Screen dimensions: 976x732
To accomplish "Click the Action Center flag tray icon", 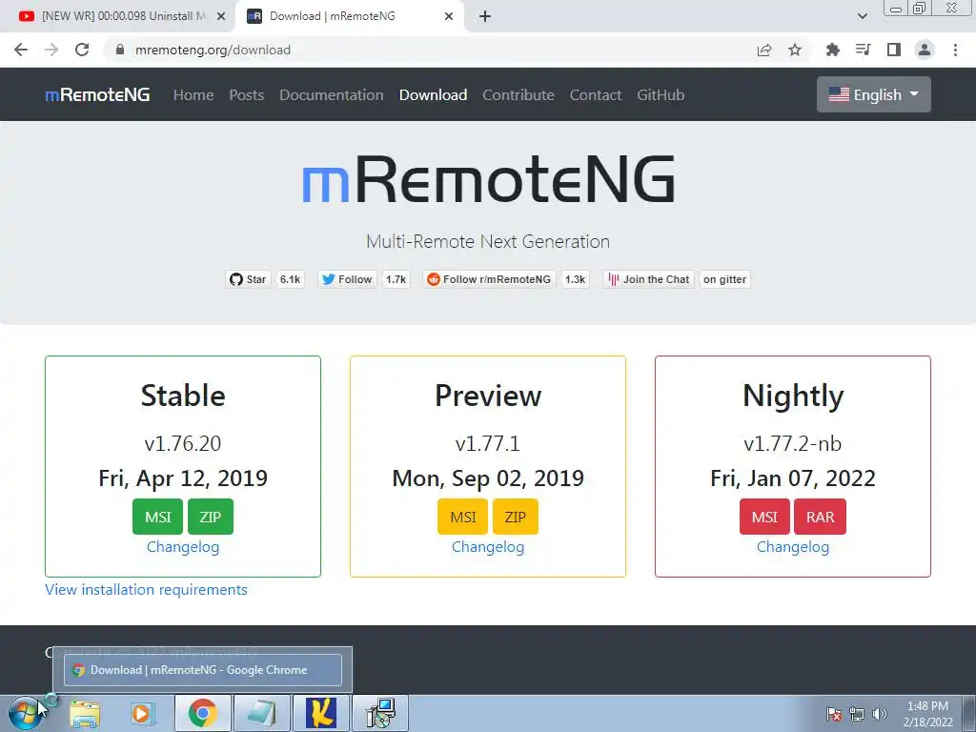I will [x=833, y=714].
